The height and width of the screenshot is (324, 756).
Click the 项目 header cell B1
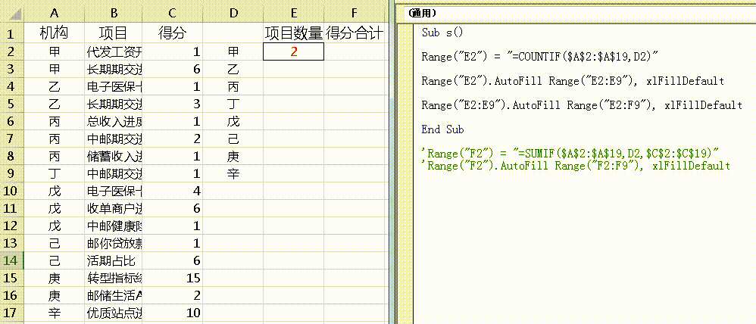pos(114,34)
